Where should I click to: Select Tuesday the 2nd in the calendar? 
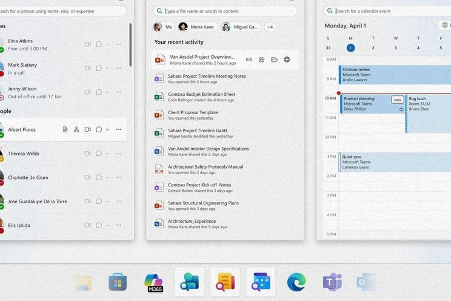pos(373,48)
